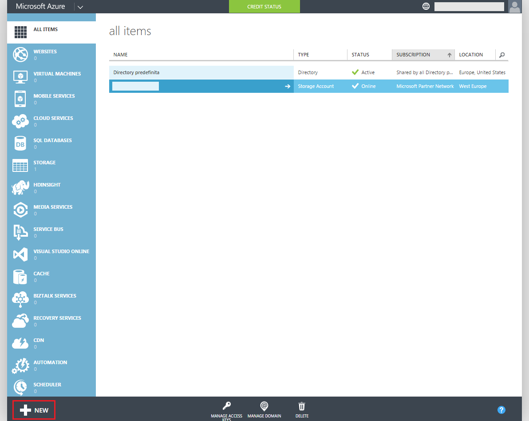Select the Virtual Machines icon
This screenshot has width=529, height=421.
point(20,77)
